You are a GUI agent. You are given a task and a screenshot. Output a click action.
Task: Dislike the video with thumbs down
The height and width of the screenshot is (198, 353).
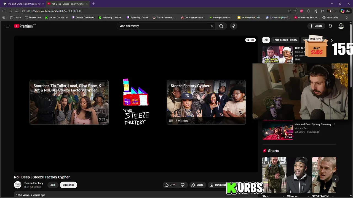click(183, 185)
